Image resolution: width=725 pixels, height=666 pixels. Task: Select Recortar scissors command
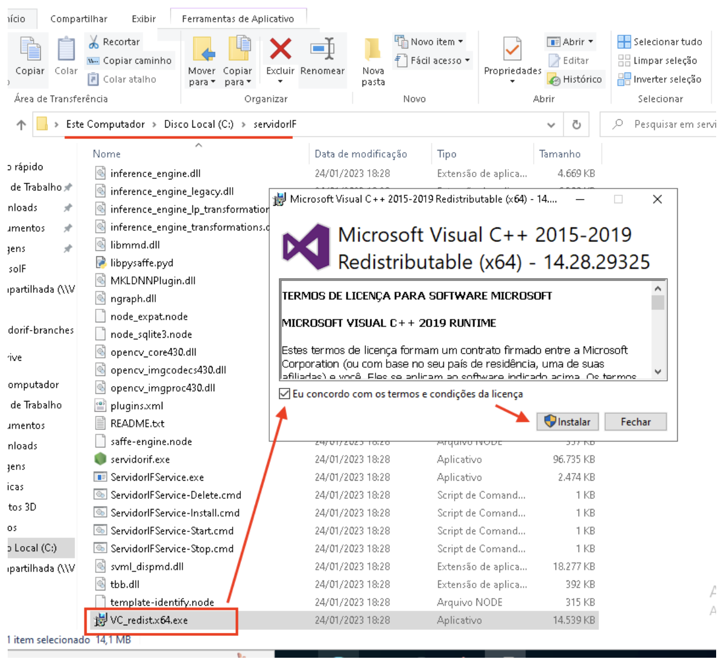[x=114, y=42]
